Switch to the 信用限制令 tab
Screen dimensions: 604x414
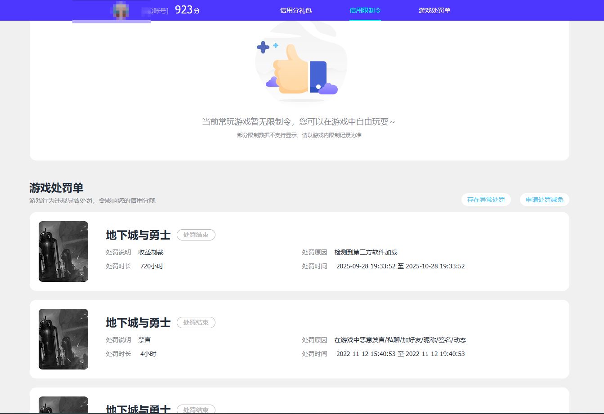coord(365,10)
